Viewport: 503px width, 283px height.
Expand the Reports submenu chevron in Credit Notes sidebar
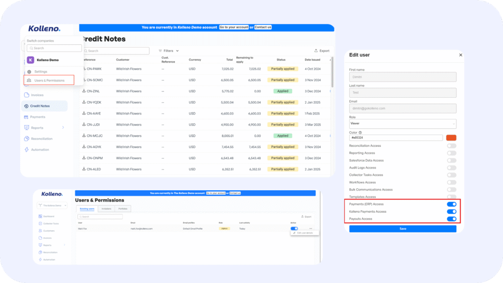tap(63, 128)
